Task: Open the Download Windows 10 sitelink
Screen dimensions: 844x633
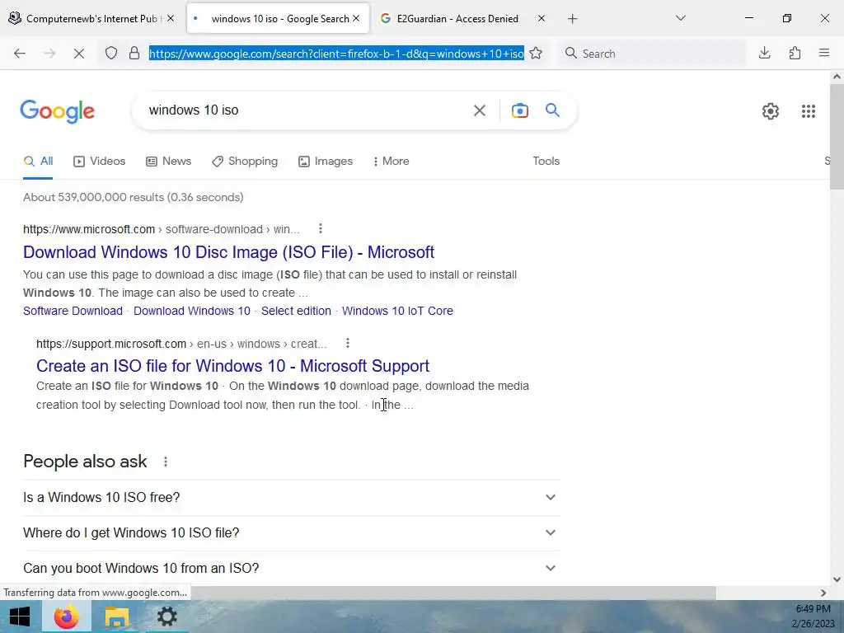Action: click(x=191, y=311)
